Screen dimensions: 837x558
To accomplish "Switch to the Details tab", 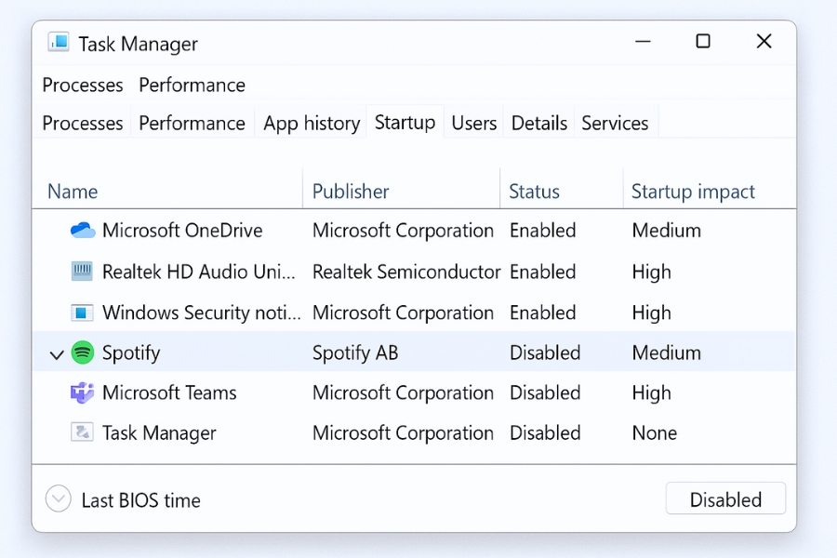I will (539, 123).
